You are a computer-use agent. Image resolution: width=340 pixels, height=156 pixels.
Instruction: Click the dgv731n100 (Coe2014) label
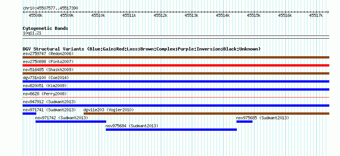pos(46,78)
